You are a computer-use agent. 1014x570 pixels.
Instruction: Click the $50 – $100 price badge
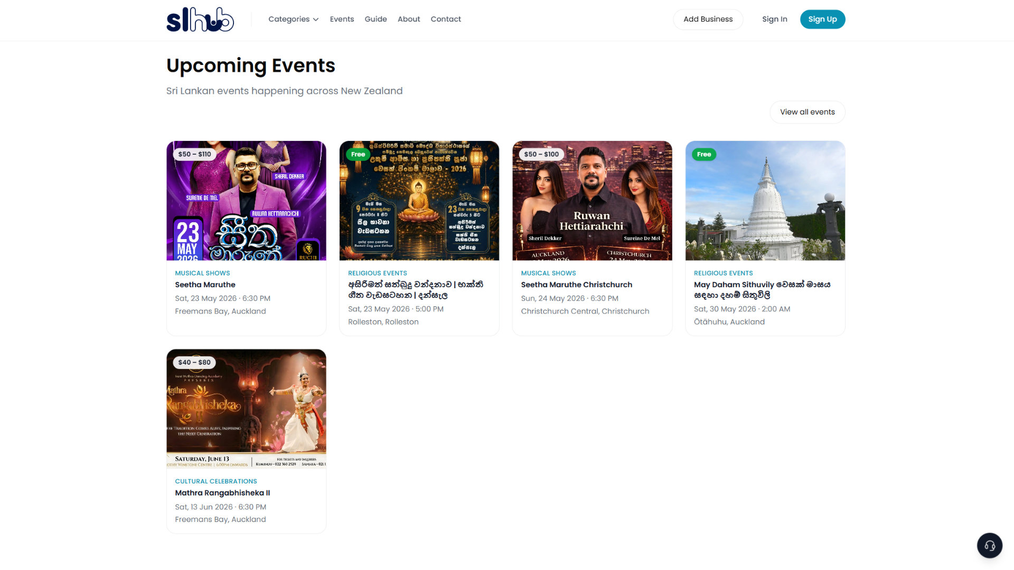point(541,154)
